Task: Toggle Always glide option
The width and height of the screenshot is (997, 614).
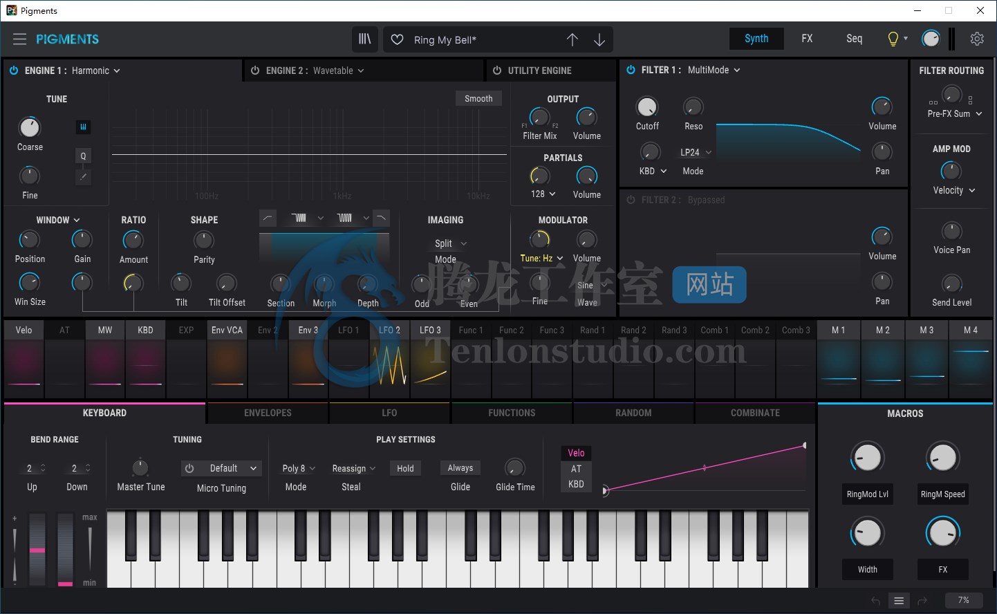Action: (460, 468)
